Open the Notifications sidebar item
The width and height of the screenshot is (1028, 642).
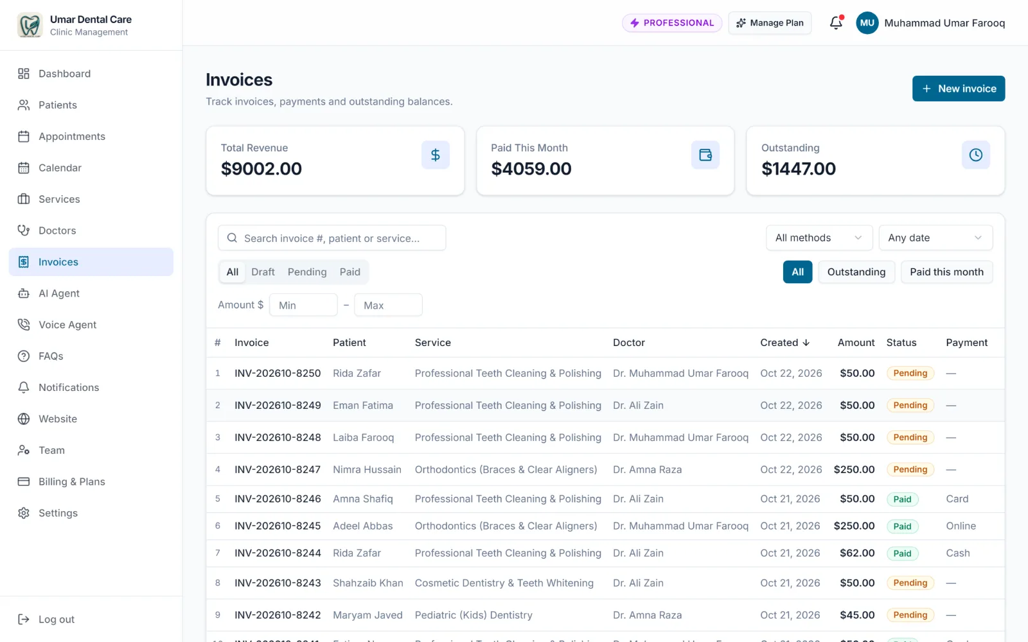pos(91,387)
